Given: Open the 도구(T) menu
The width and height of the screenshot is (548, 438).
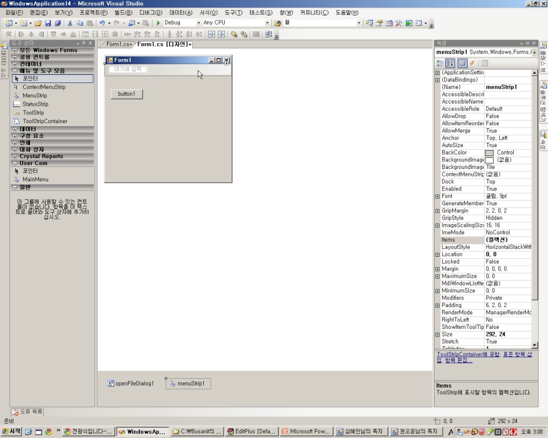Looking at the screenshot, I should tap(233, 13).
